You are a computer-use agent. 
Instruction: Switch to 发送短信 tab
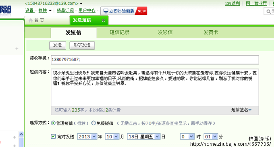click(89, 20)
